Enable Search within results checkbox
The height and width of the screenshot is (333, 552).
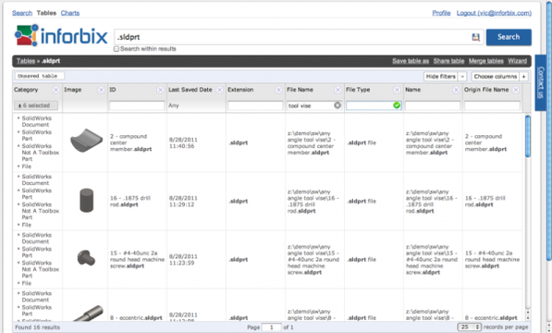pyautogui.click(x=117, y=49)
